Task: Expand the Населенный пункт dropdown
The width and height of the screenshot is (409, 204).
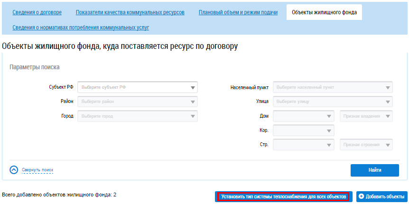Action: click(x=333, y=87)
